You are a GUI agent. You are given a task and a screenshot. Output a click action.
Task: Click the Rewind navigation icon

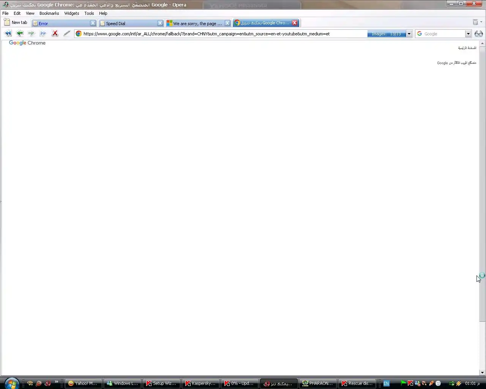8,33
